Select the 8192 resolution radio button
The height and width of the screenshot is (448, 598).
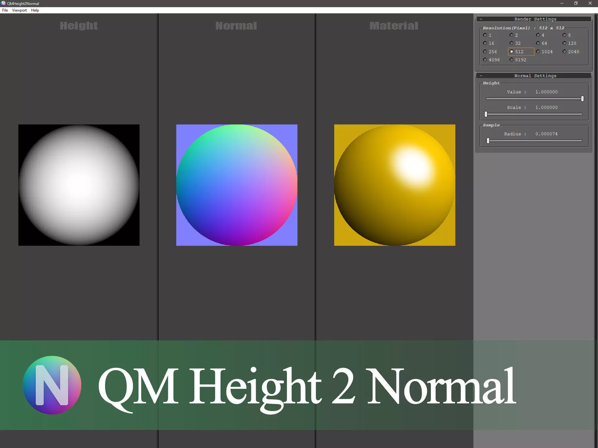point(511,60)
